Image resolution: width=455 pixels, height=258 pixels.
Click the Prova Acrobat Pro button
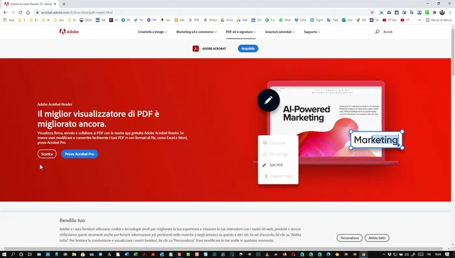pos(79,154)
